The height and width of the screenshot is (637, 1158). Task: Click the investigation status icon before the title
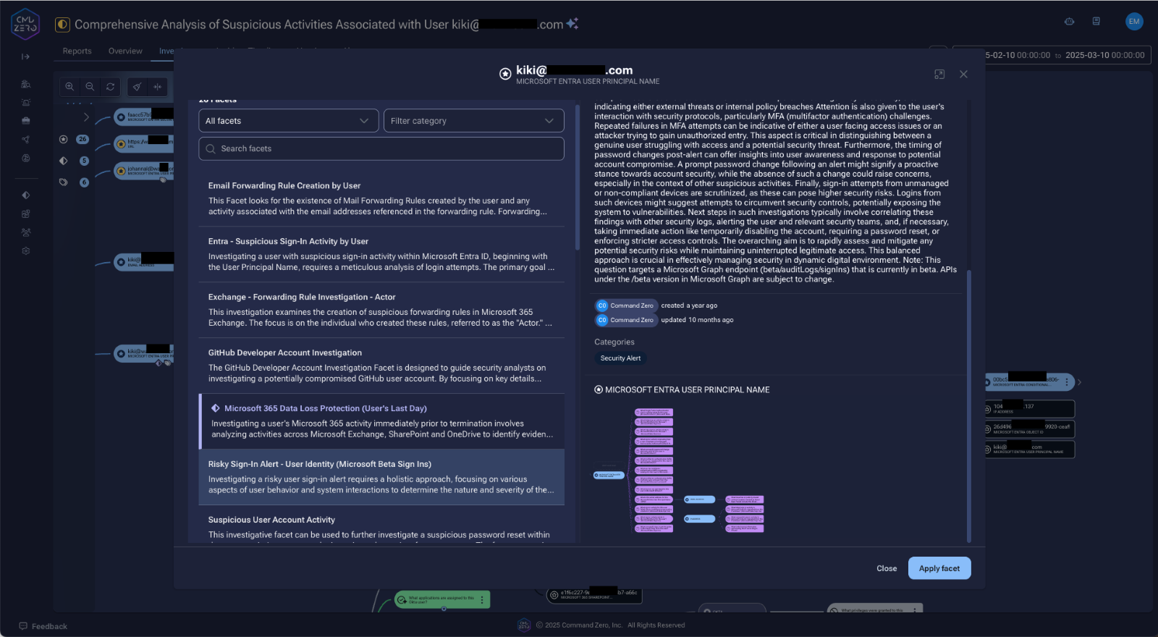(62, 25)
